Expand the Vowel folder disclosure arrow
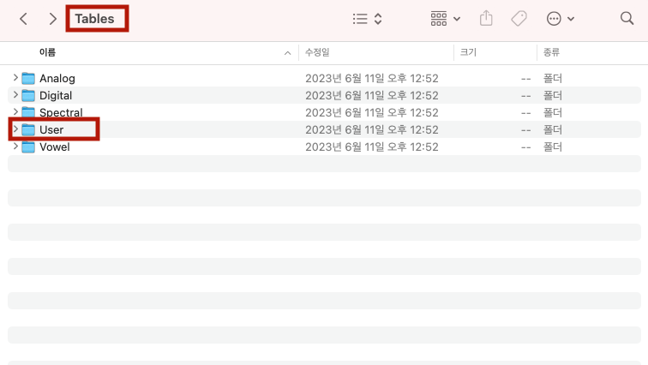Screen dimensions: 648x365 15,147
